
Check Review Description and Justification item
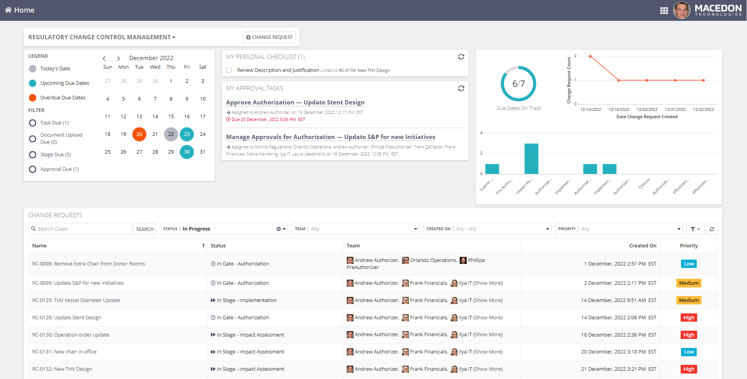point(229,70)
